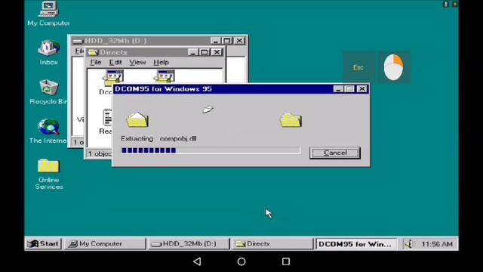Close the HDD_32Mb (D:) window
The width and height of the screenshot is (483, 272).
pos(239,41)
